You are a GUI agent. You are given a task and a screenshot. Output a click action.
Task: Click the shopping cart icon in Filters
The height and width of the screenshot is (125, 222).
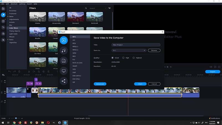(109, 8)
